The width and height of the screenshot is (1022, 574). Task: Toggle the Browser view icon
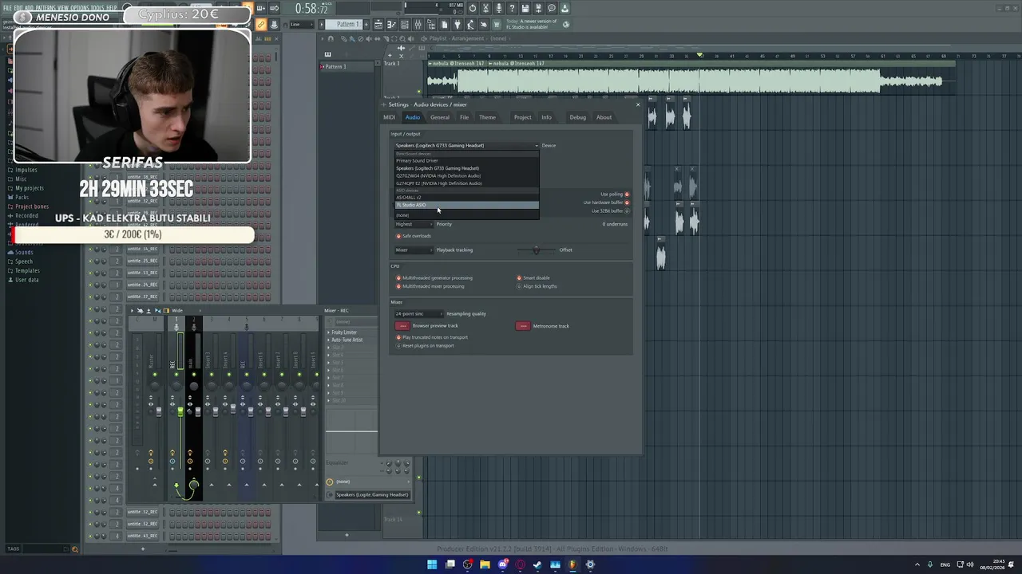431,25
